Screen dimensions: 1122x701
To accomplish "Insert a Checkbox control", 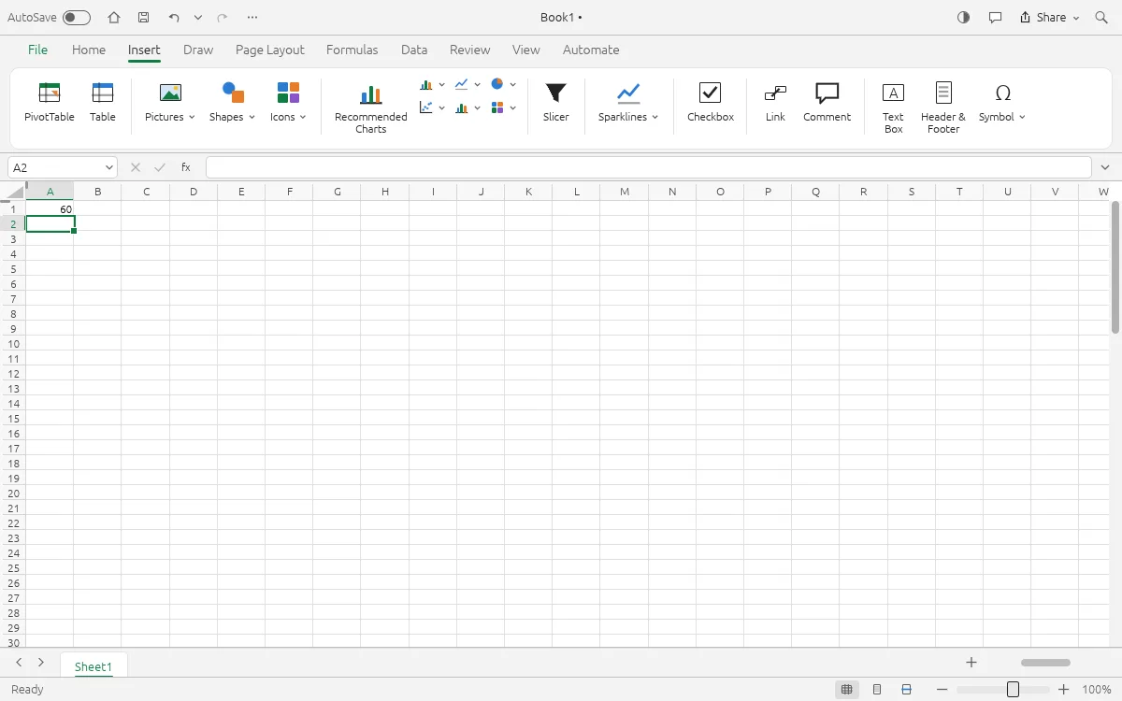I will pyautogui.click(x=711, y=103).
